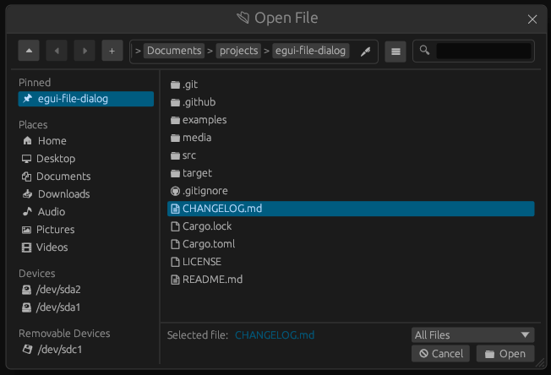Select the src folder
This screenshot has height=375, width=551.
point(188,155)
